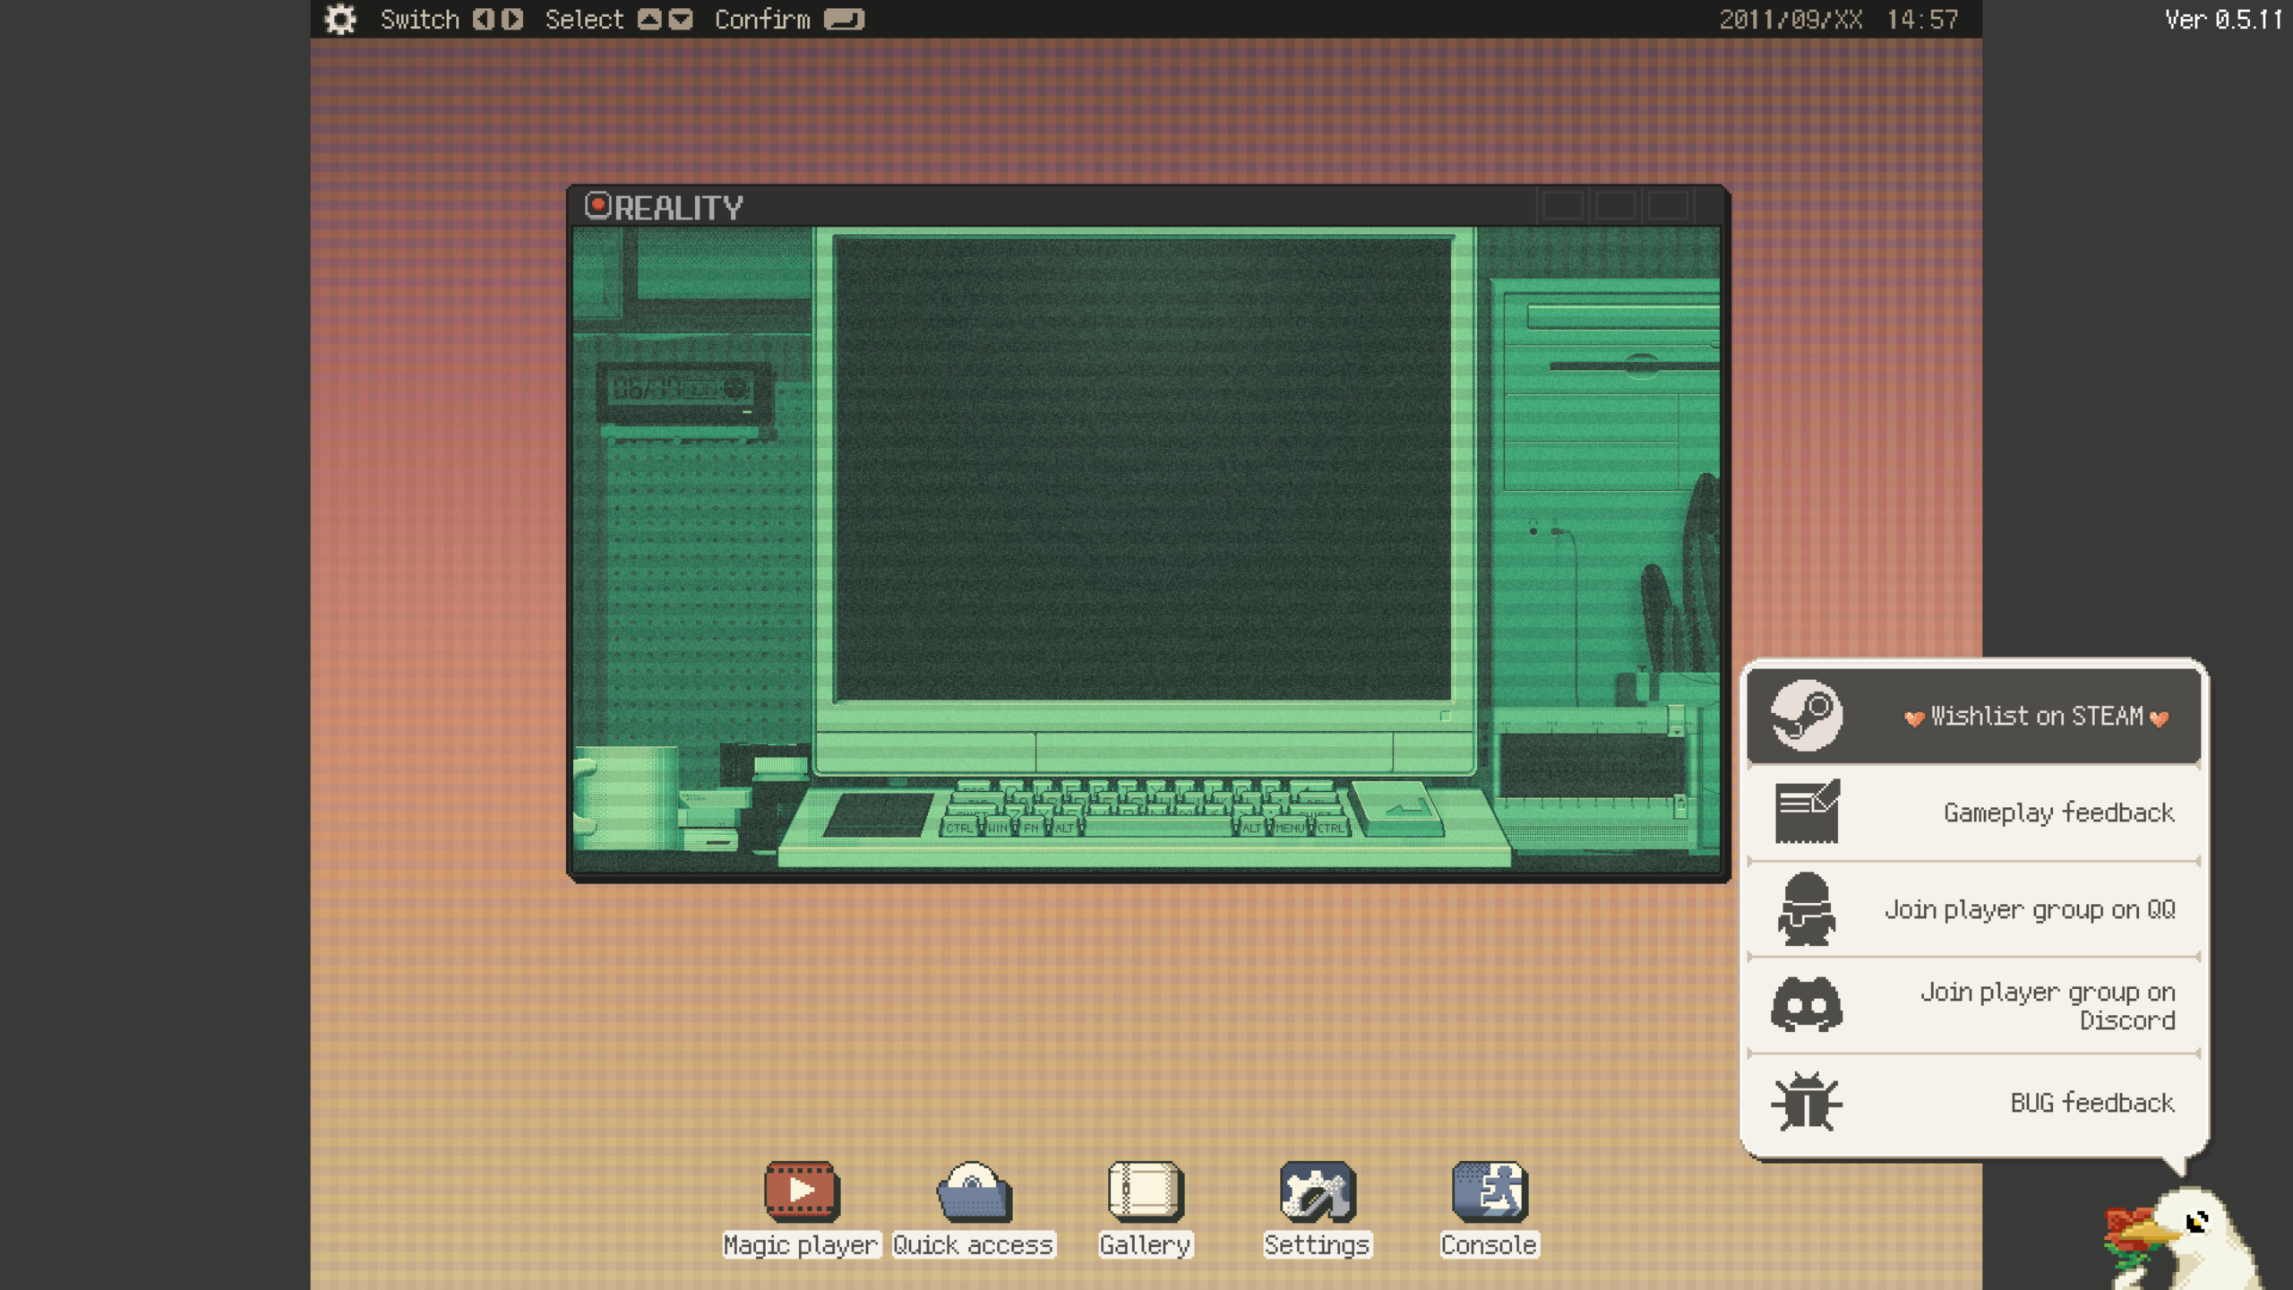Click the Steam logo icon
2293x1290 pixels.
pyautogui.click(x=1806, y=715)
